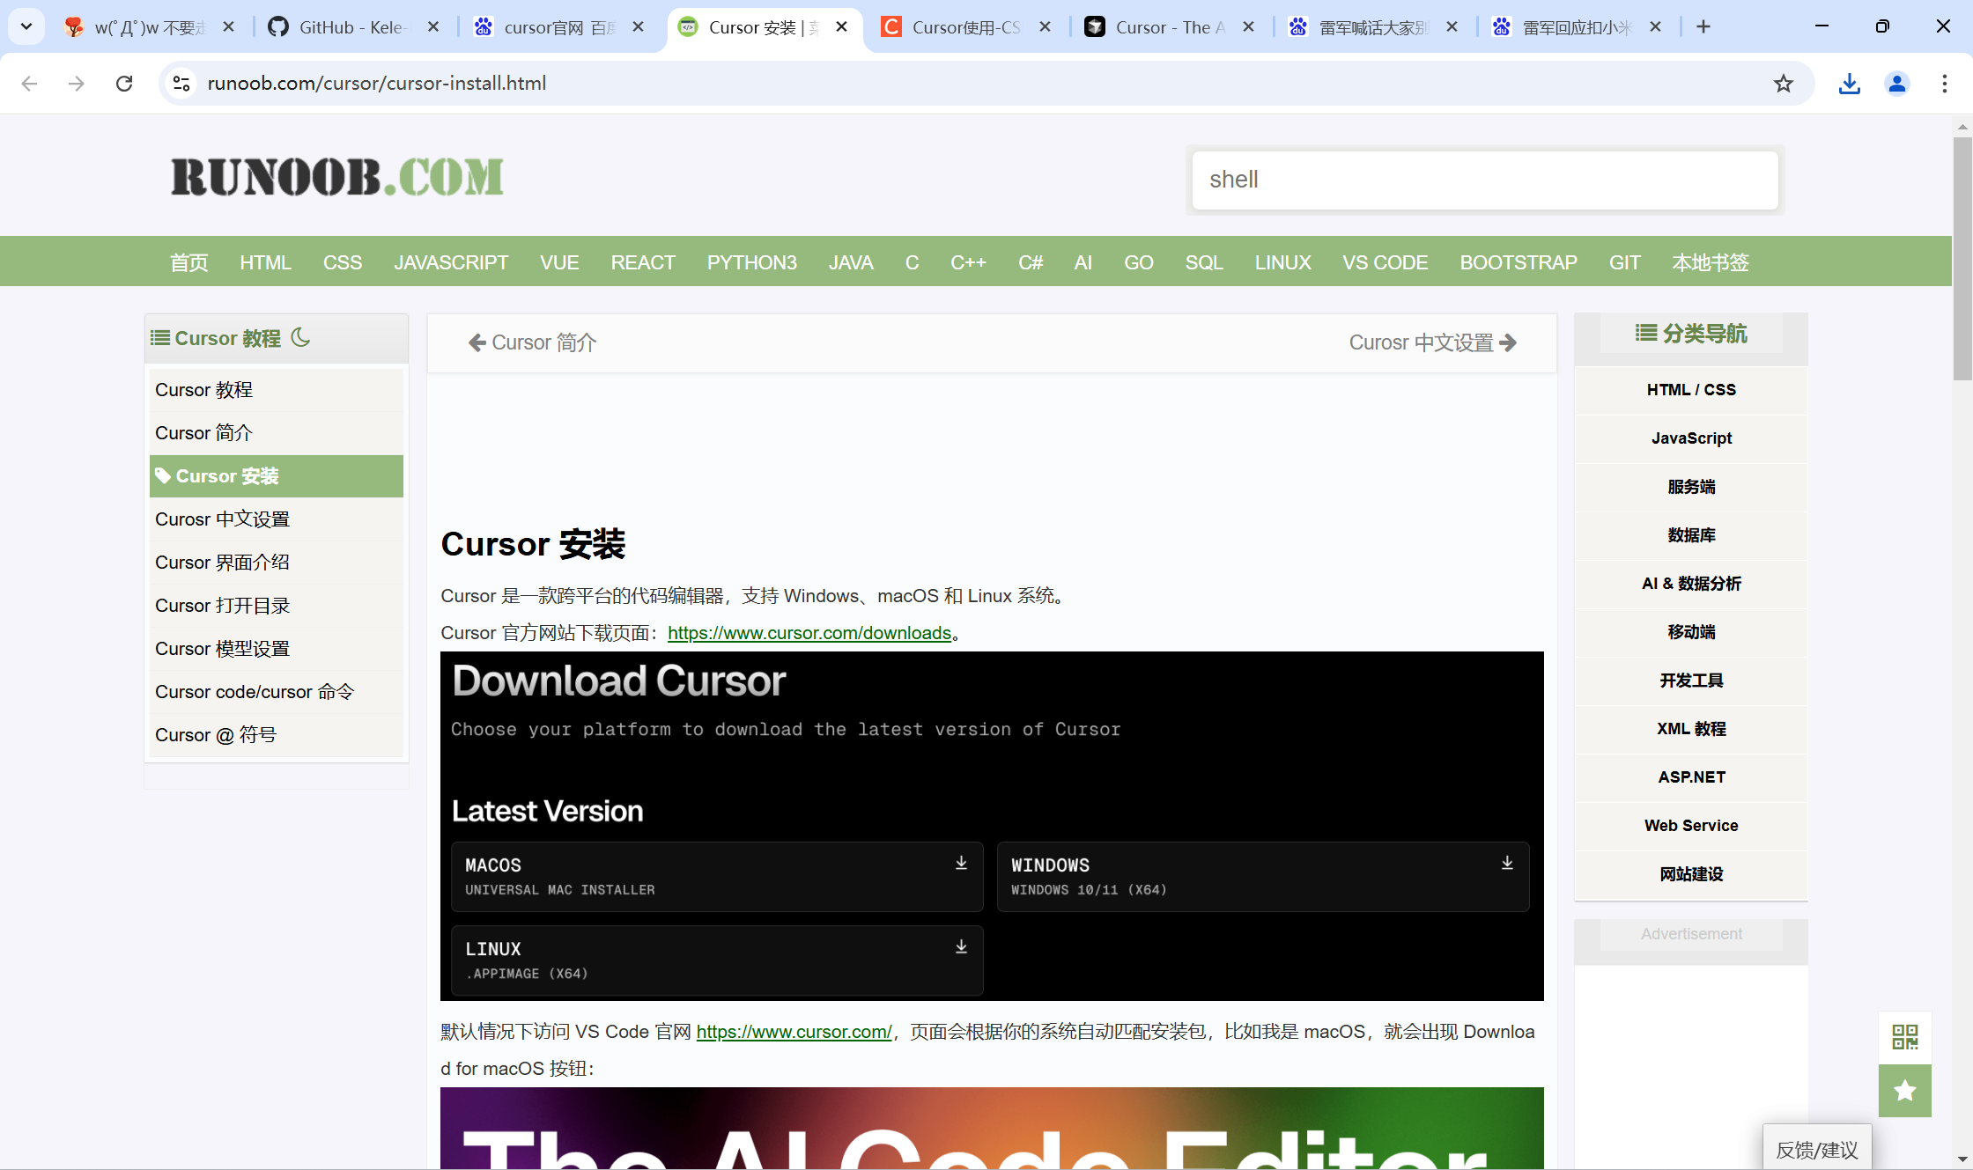Open AI & 数据分析 category
This screenshot has width=1973, height=1170.
[1691, 584]
